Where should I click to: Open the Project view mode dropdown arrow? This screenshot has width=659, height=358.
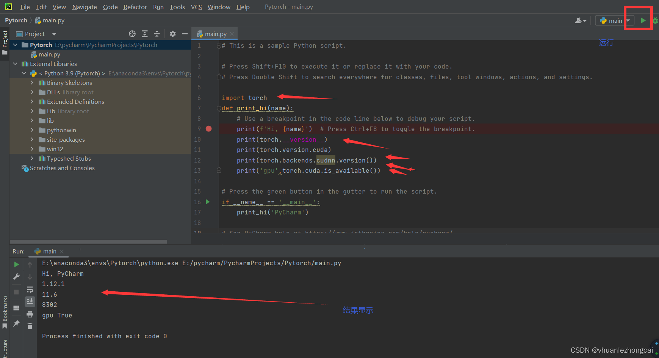pos(54,34)
